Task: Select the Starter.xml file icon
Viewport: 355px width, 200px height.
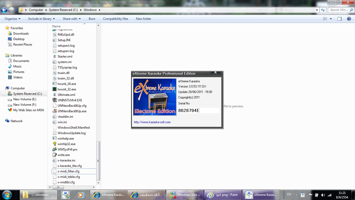Action: [55, 57]
